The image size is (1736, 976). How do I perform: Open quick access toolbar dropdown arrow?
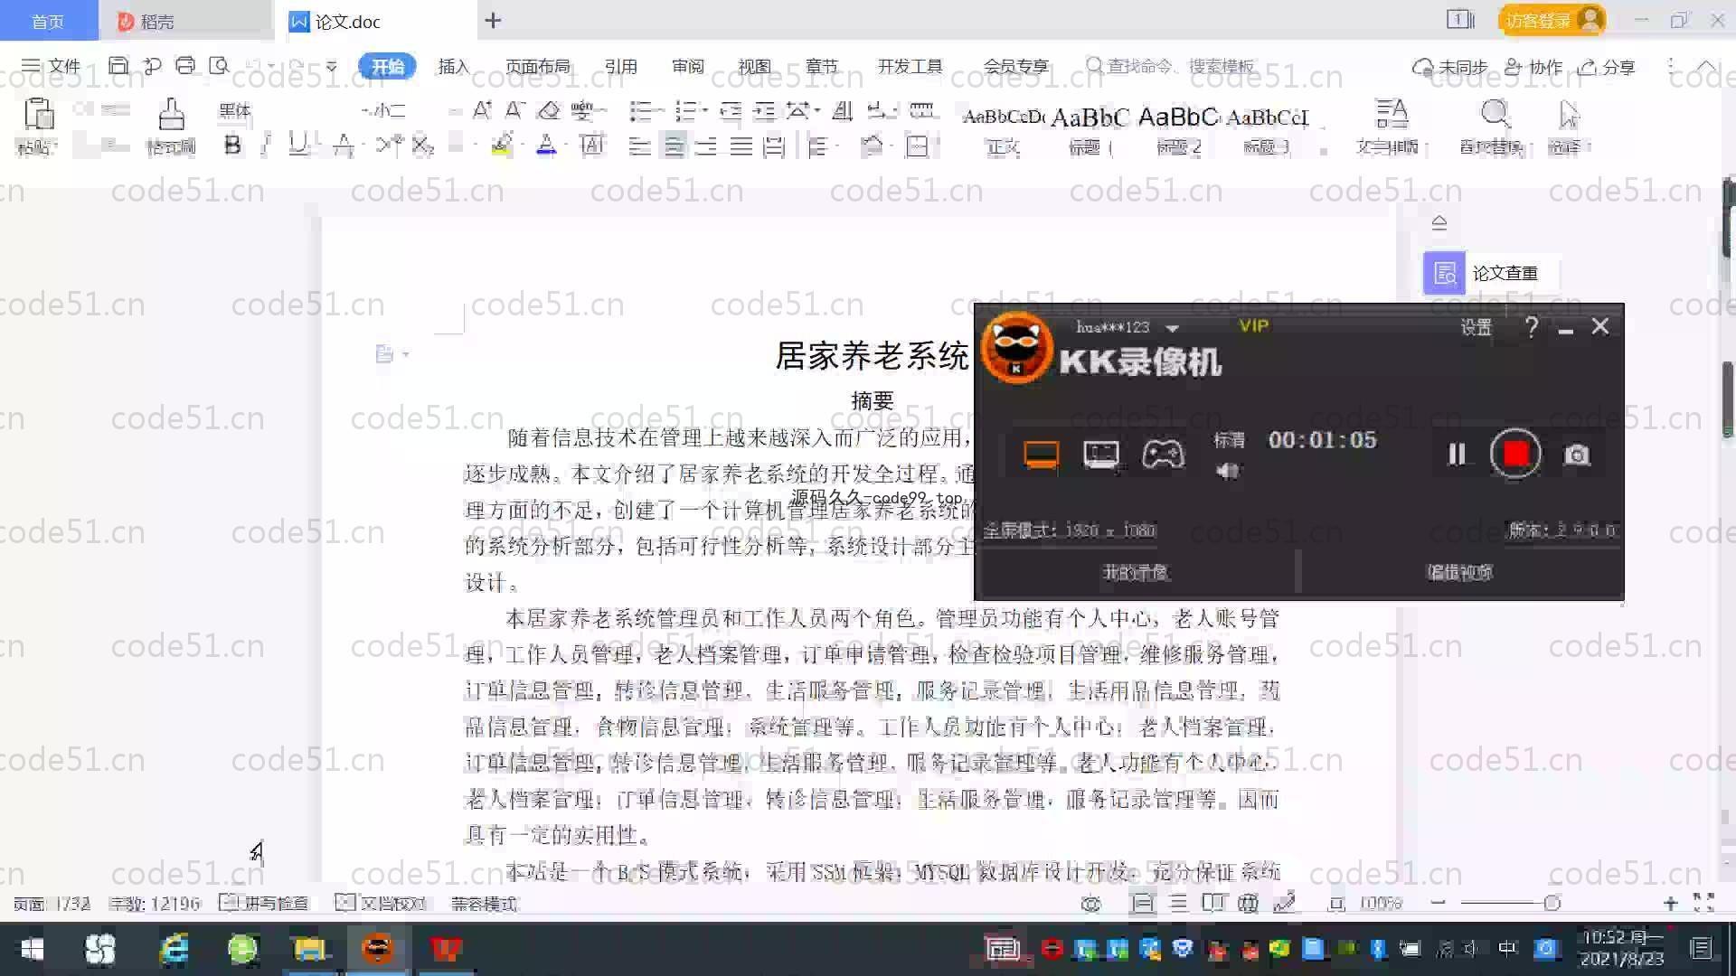click(x=331, y=66)
